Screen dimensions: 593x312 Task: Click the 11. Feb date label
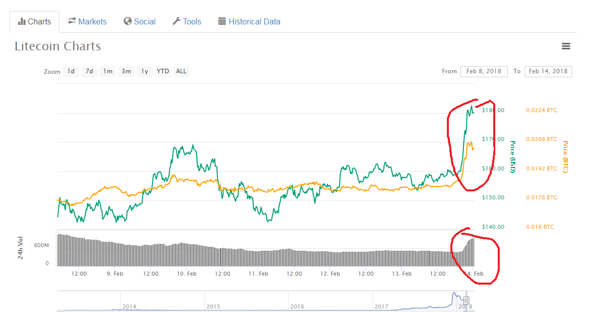[258, 274]
